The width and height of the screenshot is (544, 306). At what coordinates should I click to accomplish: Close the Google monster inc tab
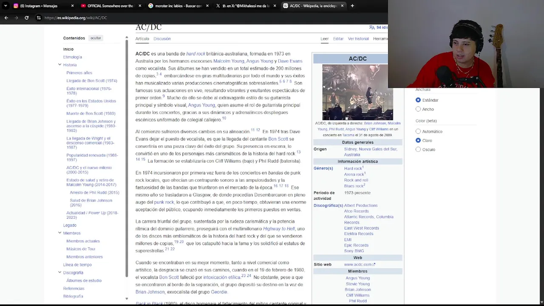tap(207, 6)
